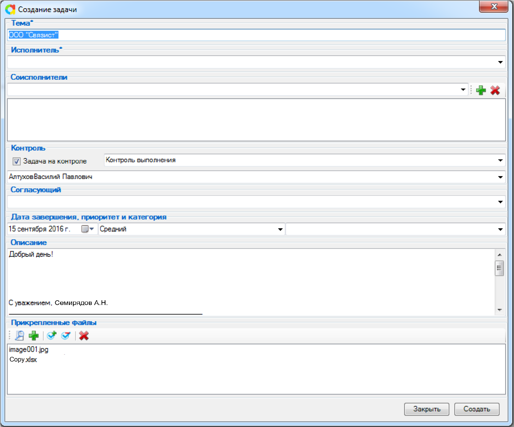Remove co-executor using red X icon

(495, 90)
